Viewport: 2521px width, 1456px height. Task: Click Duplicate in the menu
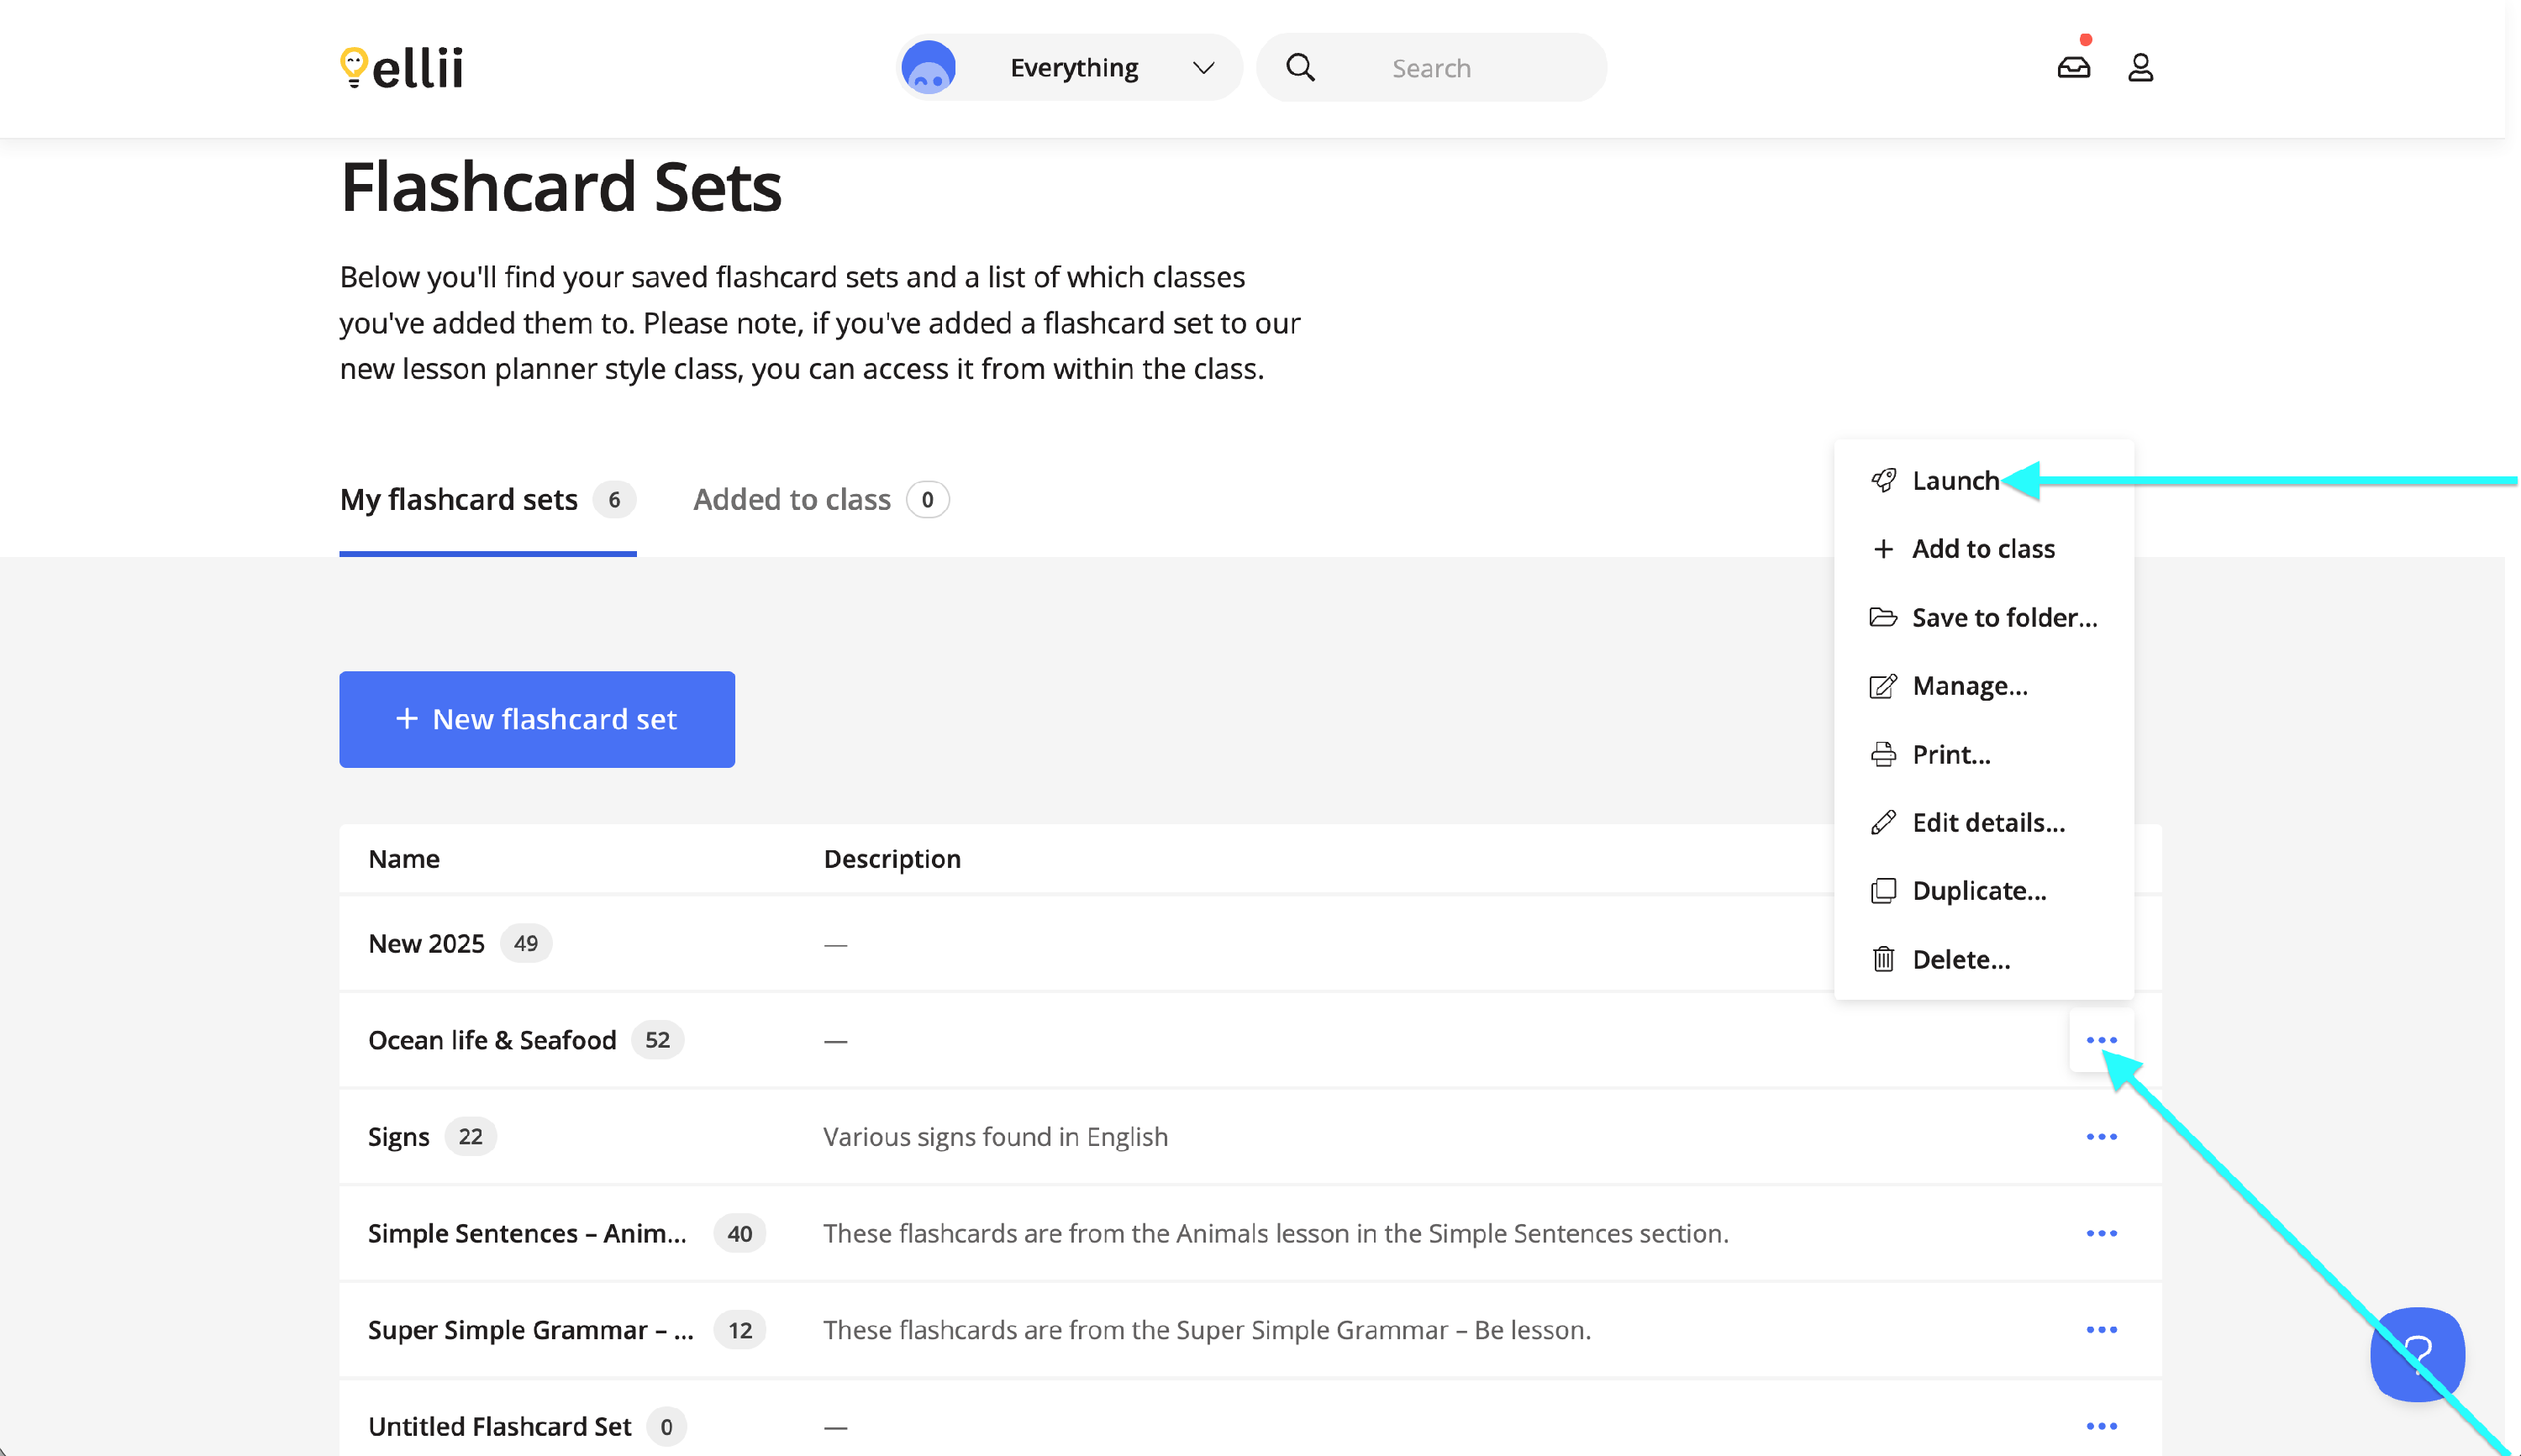(x=1977, y=891)
